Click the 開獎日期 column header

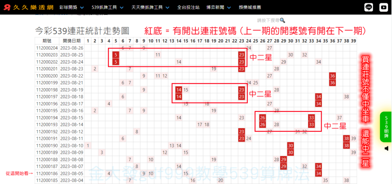[x=72, y=40]
